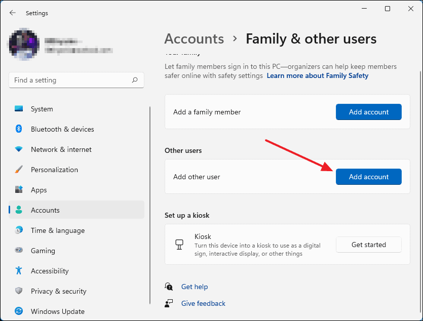Open the Gaming controller icon
This screenshot has height=321, width=423.
click(19, 250)
